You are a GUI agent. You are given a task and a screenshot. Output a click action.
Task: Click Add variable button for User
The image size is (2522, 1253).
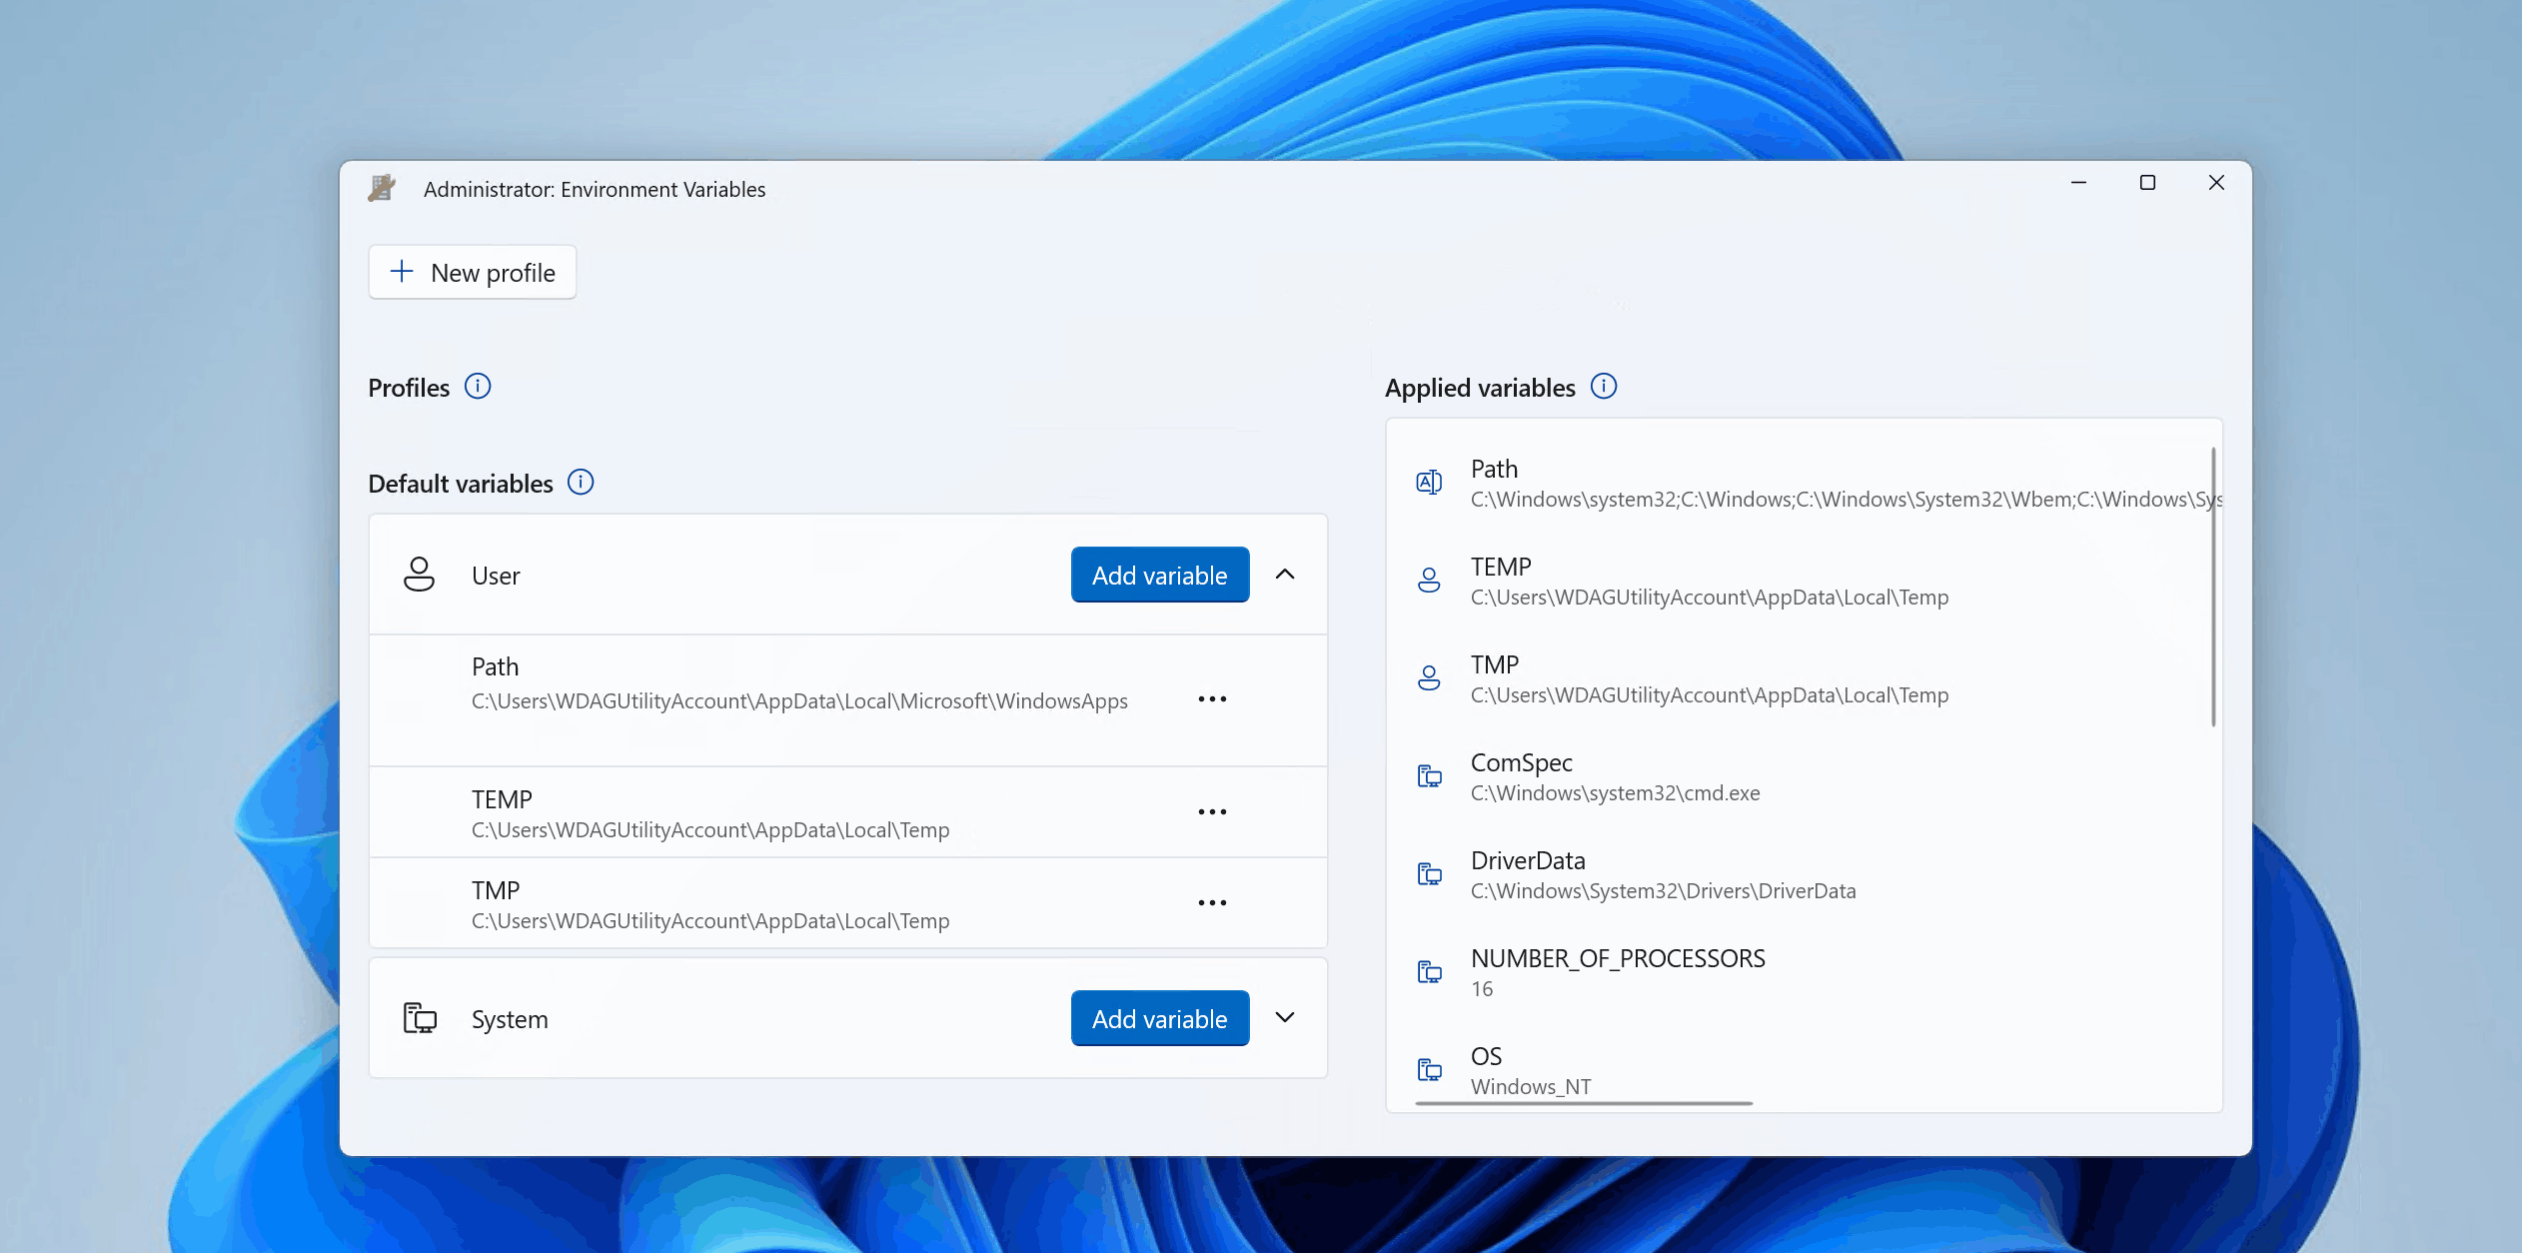click(1158, 573)
